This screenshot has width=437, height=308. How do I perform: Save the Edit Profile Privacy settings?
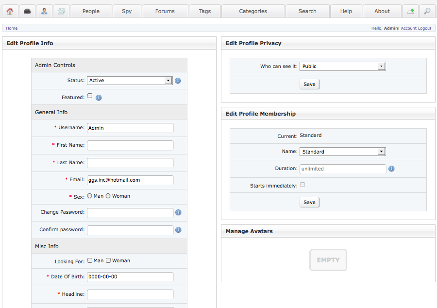(309, 85)
